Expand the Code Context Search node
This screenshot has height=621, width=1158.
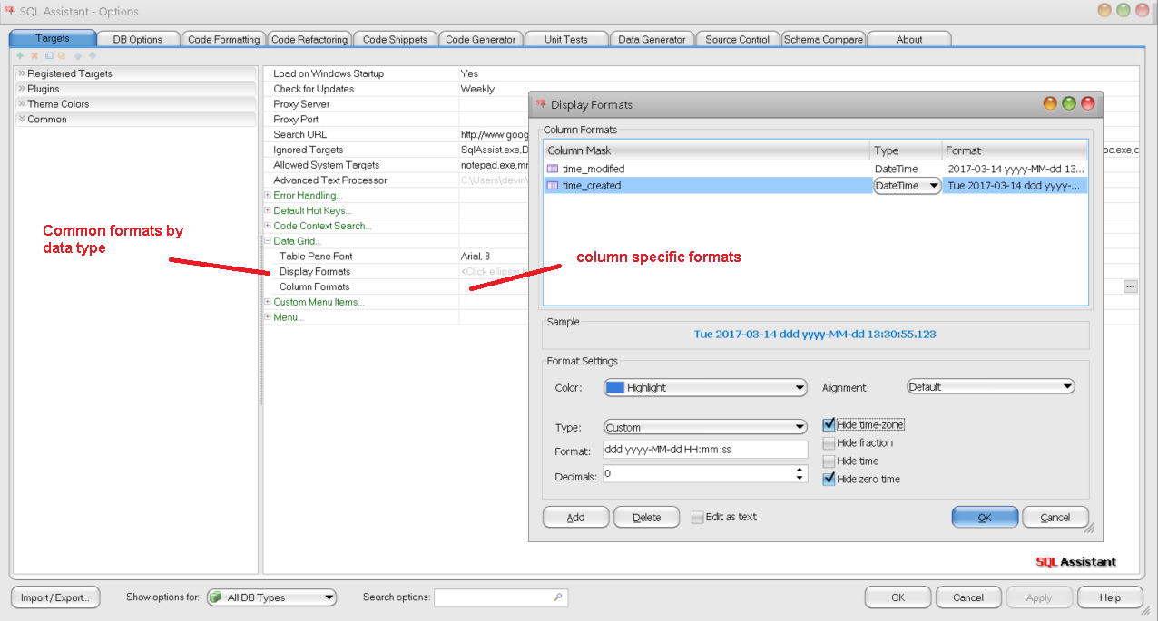coord(268,226)
